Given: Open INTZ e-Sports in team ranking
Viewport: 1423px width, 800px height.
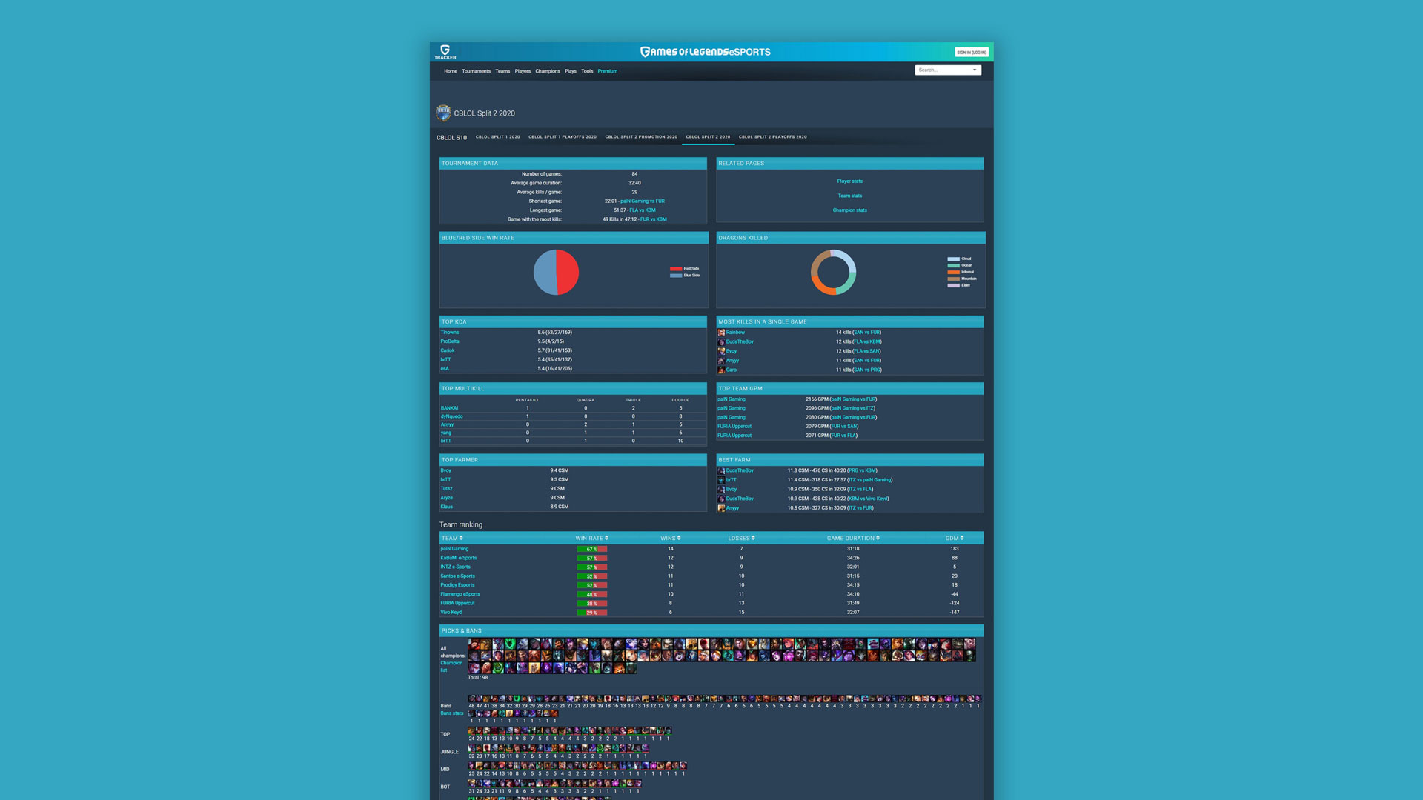Looking at the screenshot, I should pyautogui.click(x=456, y=567).
